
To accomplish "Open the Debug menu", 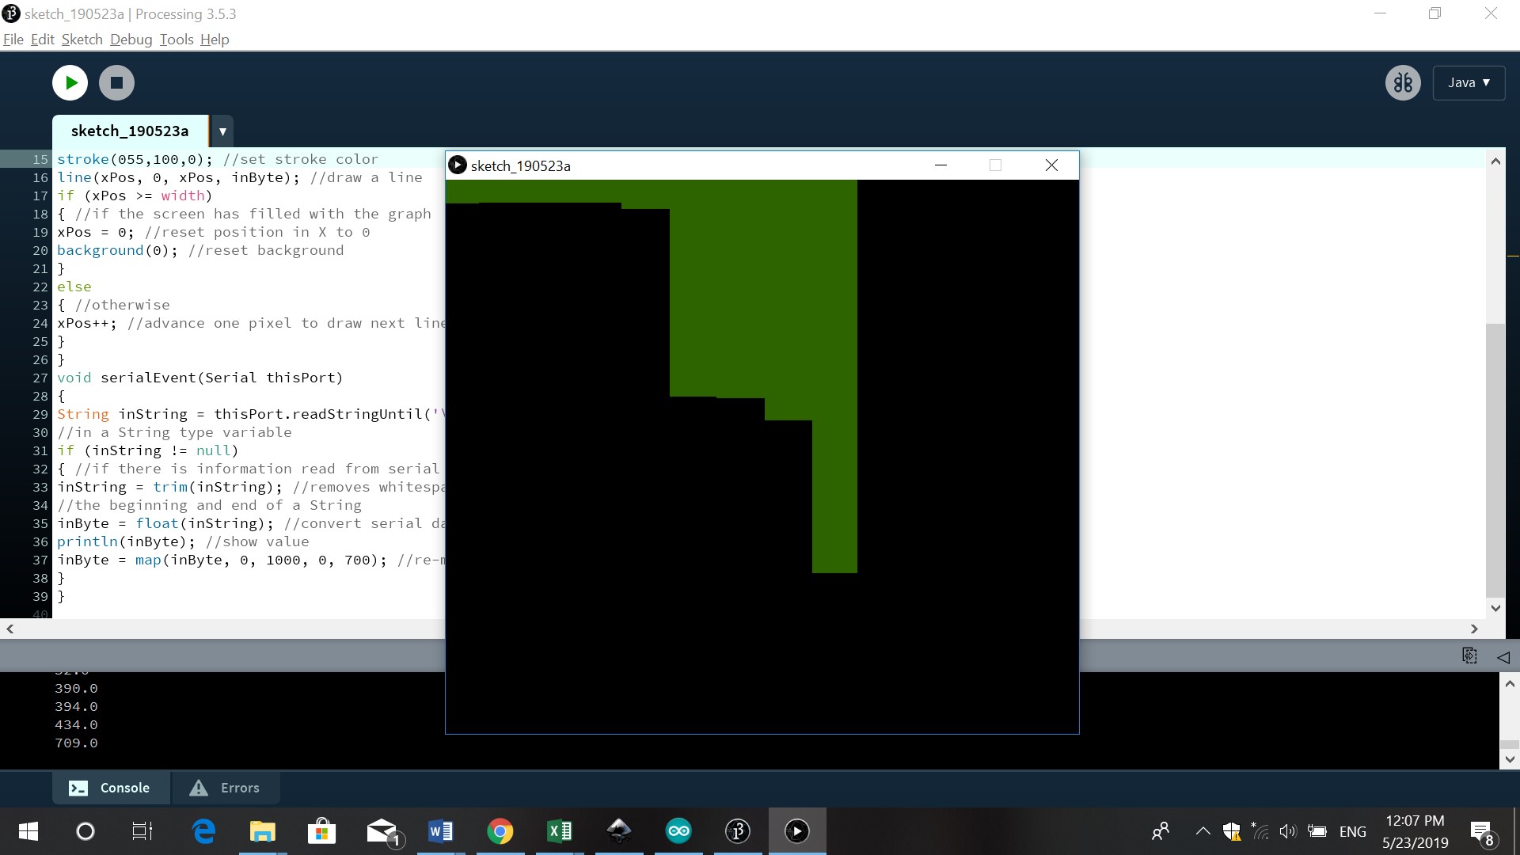I will click(x=131, y=40).
